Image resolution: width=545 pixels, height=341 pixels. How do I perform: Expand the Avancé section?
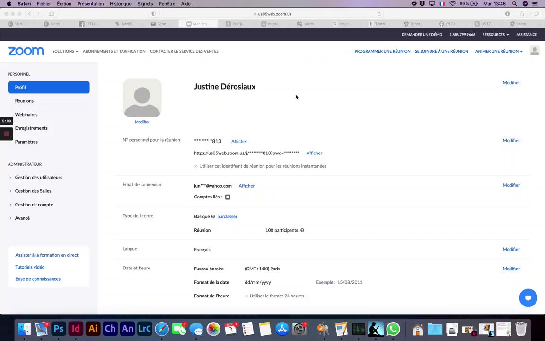tap(19, 218)
